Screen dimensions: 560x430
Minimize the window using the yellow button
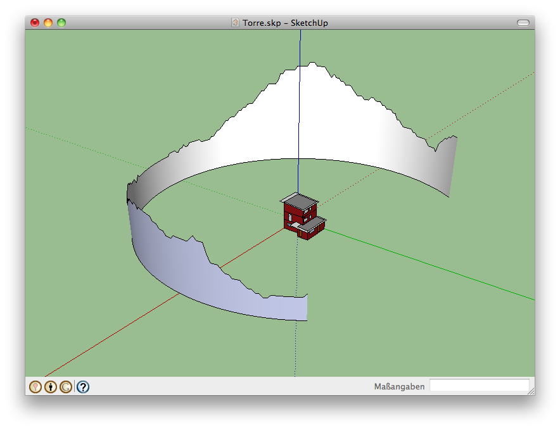(x=48, y=23)
